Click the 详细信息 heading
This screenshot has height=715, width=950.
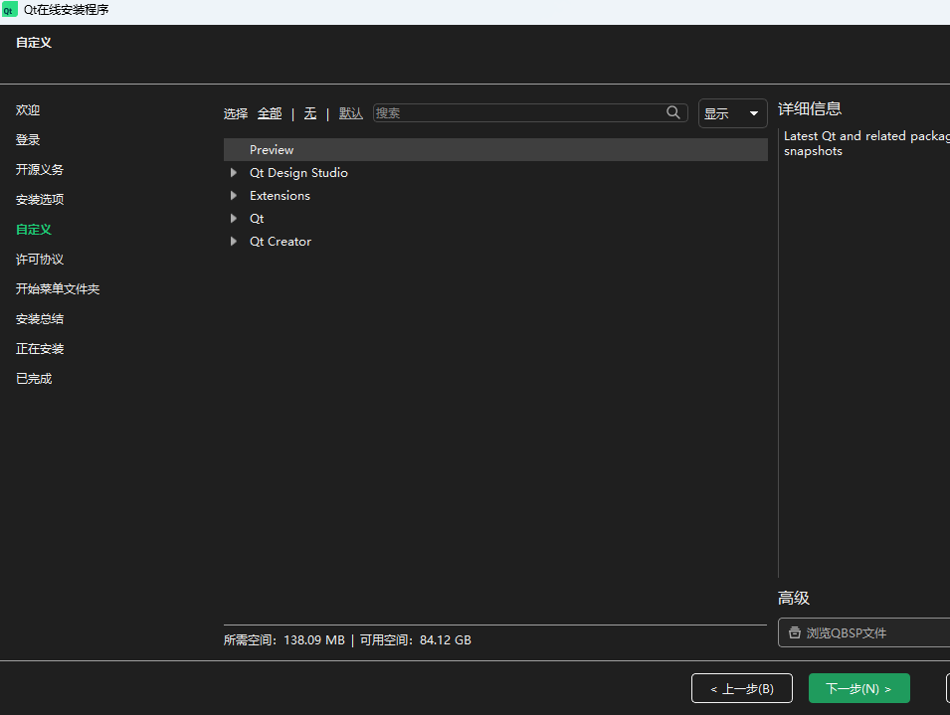click(810, 109)
